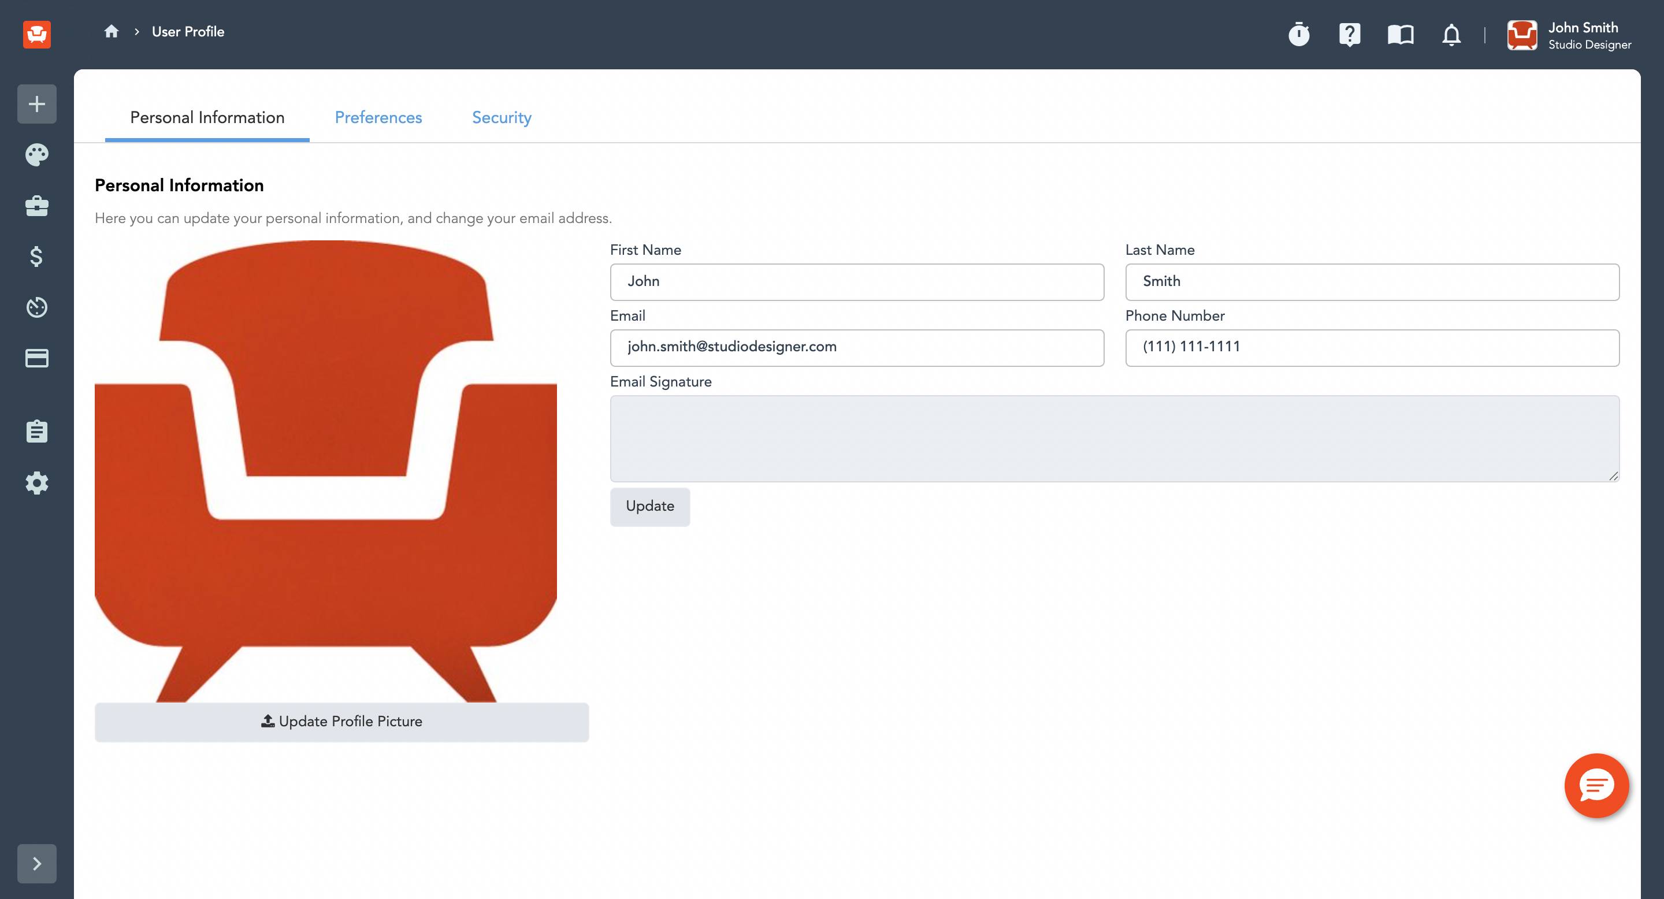Click the user avatar in the header
This screenshot has height=899, width=1664.
pos(1522,35)
